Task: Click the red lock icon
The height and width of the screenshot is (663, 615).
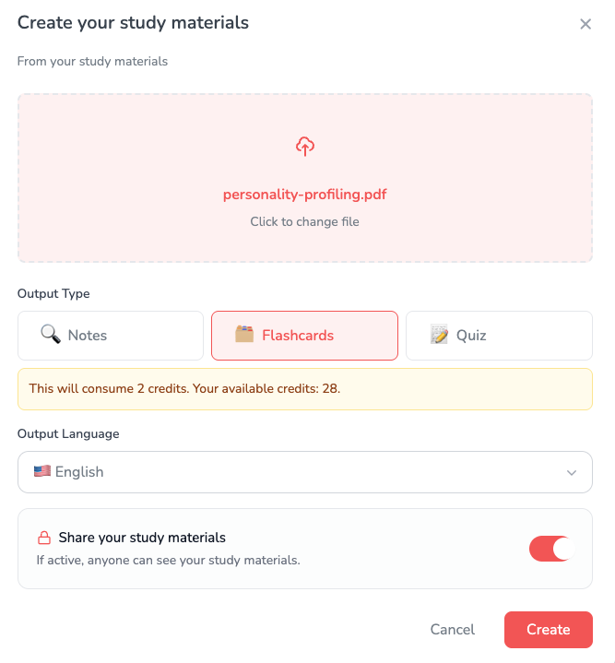Action: [44, 538]
